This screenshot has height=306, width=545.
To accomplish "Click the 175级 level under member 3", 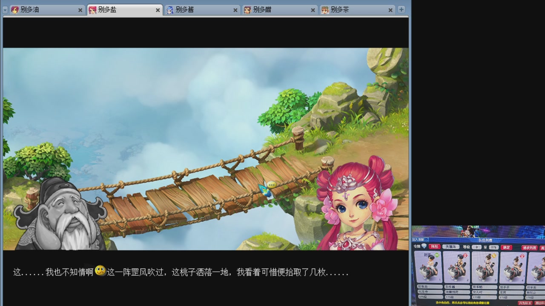I will [x=485, y=297].
